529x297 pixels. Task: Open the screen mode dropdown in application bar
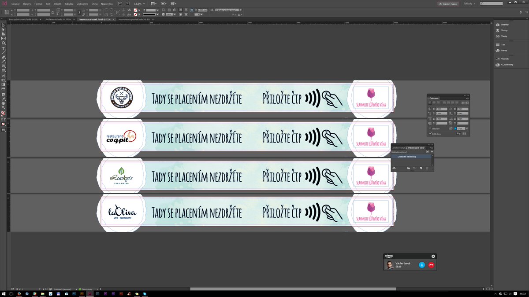164,4
